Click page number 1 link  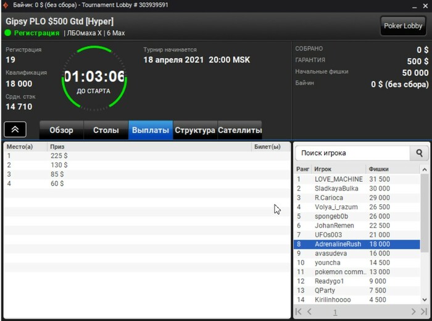tap(335, 312)
